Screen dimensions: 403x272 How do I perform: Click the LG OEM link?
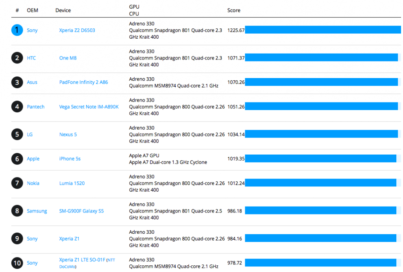point(30,134)
